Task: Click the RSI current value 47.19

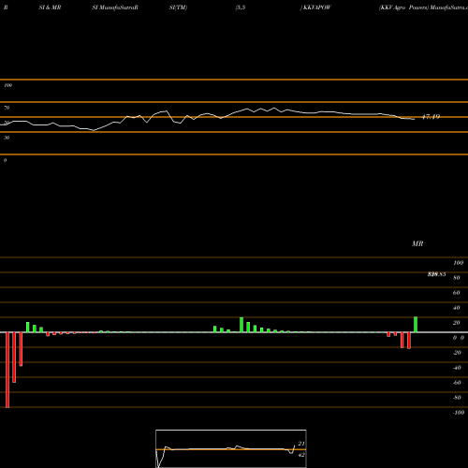Action: [x=431, y=117]
